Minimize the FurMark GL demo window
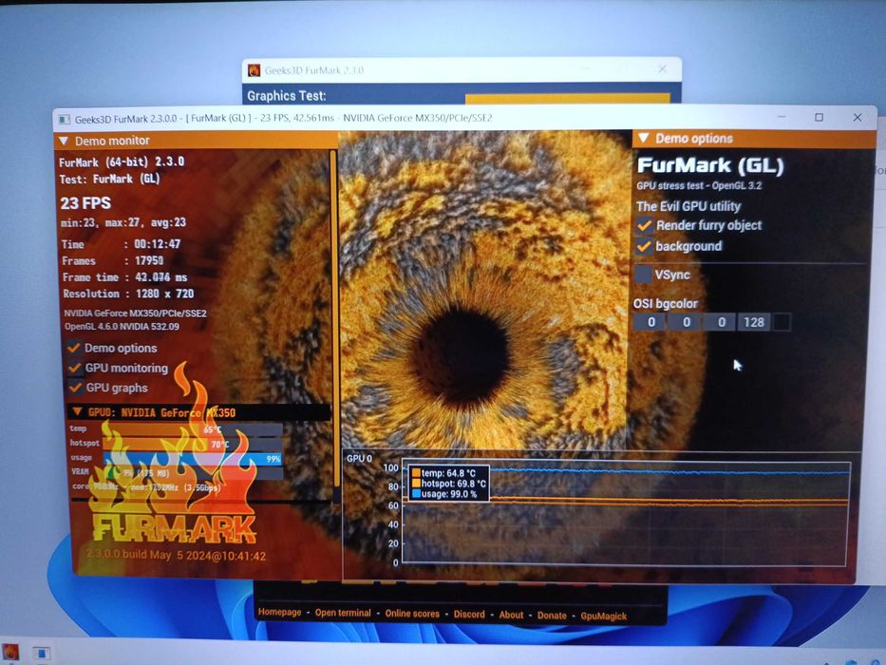 (x=782, y=117)
